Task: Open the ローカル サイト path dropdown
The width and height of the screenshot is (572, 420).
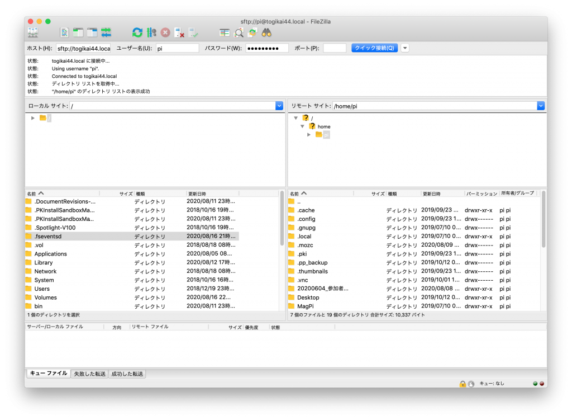Action: (x=279, y=106)
